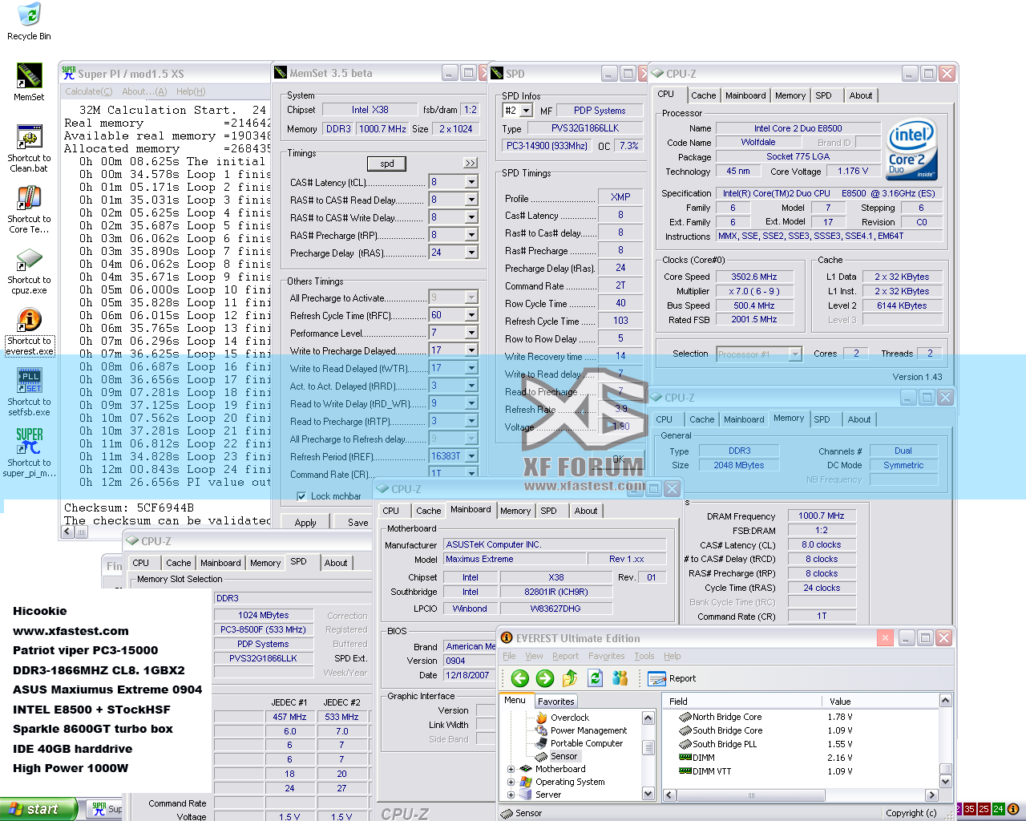Screen dimensions: 1026x821
Task: Click EVEREST green forward arrow
Action: pos(545,678)
